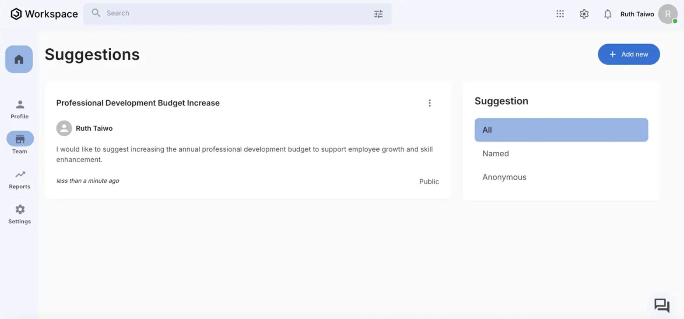Viewport: 684px width, 319px height.
Task: Filter suggestions by Anonymous
Action: pyautogui.click(x=504, y=177)
